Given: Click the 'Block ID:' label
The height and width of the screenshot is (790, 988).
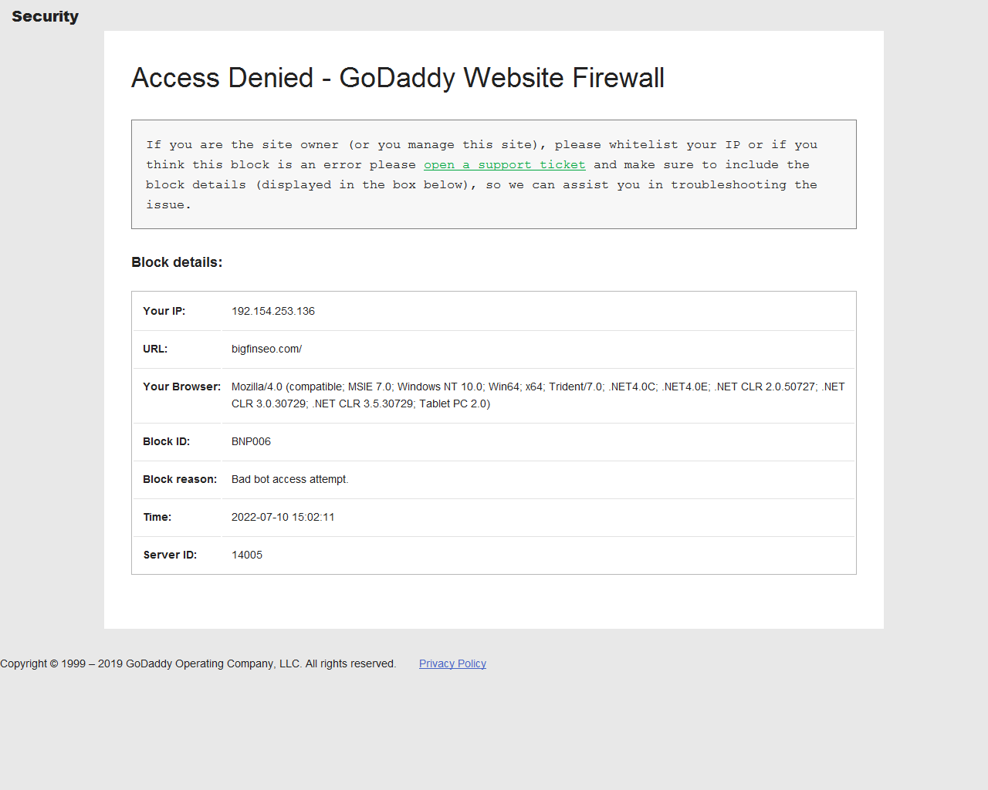Looking at the screenshot, I should [x=166, y=441].
